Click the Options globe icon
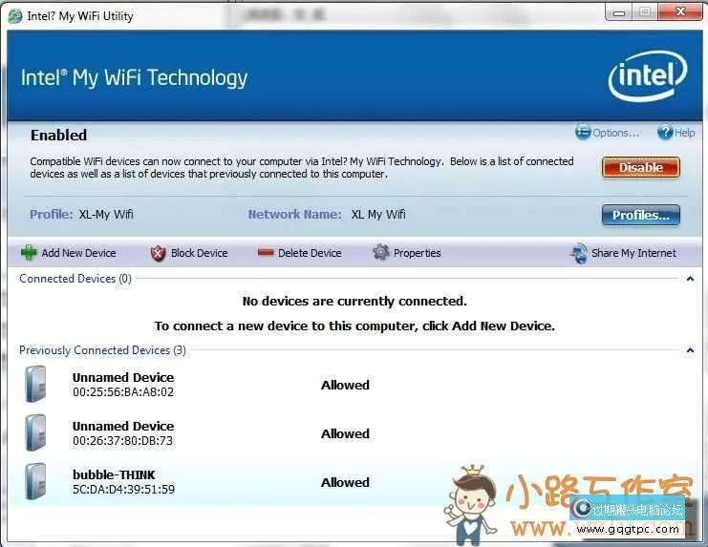The height and width of the screenshot is (547, 708). point(583,133)
